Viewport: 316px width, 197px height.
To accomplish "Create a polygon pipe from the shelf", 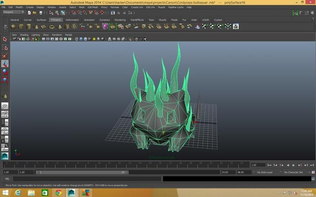I will point(67,26).
